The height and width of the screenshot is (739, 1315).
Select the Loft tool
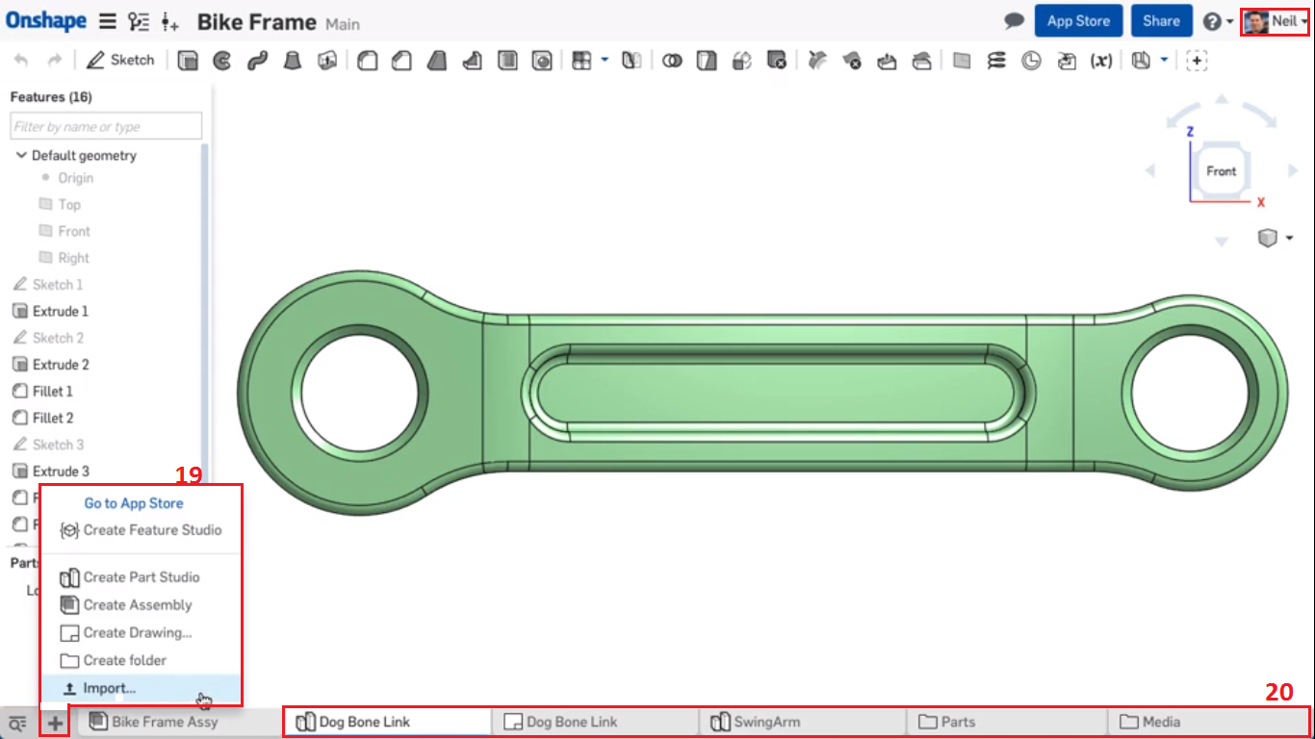(x=292, y=61)
